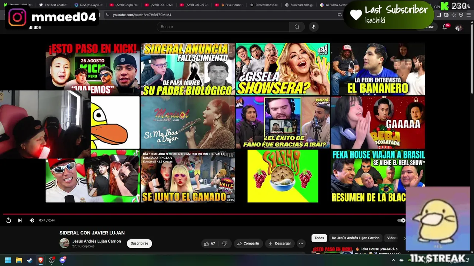
Task: Click the video title SIDERAL CON JAVIER LUJAN
Action: click(92, 233)
